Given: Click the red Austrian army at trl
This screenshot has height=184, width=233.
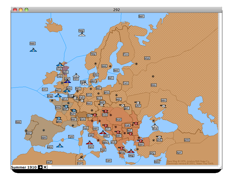Looking at the screenshot, I should tap(95, 115).
